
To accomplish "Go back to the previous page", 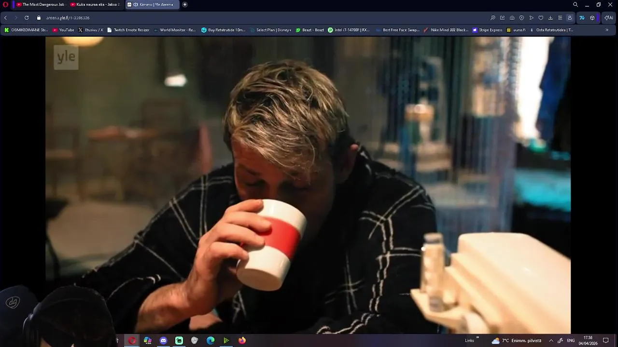I will click(5, 18).
